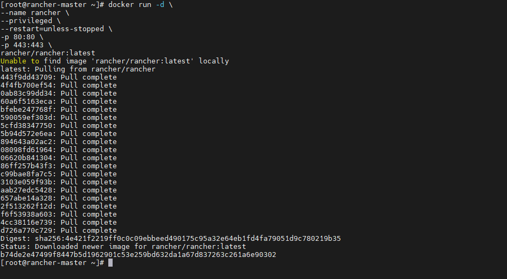The width and height of the screenshot is (507, 279).
Task: Click the '--name rancher' option line
Action: click(35, 13)
